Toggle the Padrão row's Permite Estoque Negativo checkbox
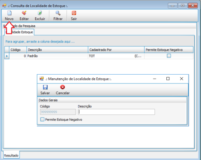Viewport: 201px width, 160px height. coord(169,56)
